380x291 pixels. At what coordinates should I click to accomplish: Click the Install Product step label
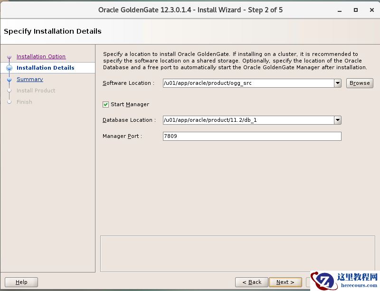[36, 91]
